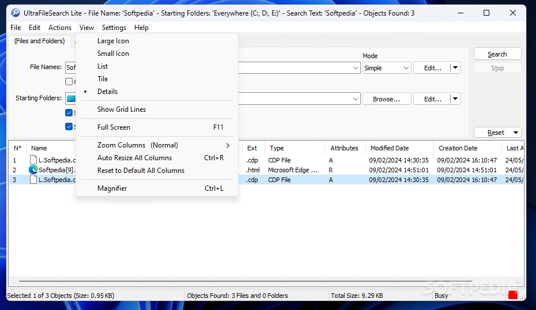Click the Browse... button
Screen dimensions: 536x310
(387, 99)
